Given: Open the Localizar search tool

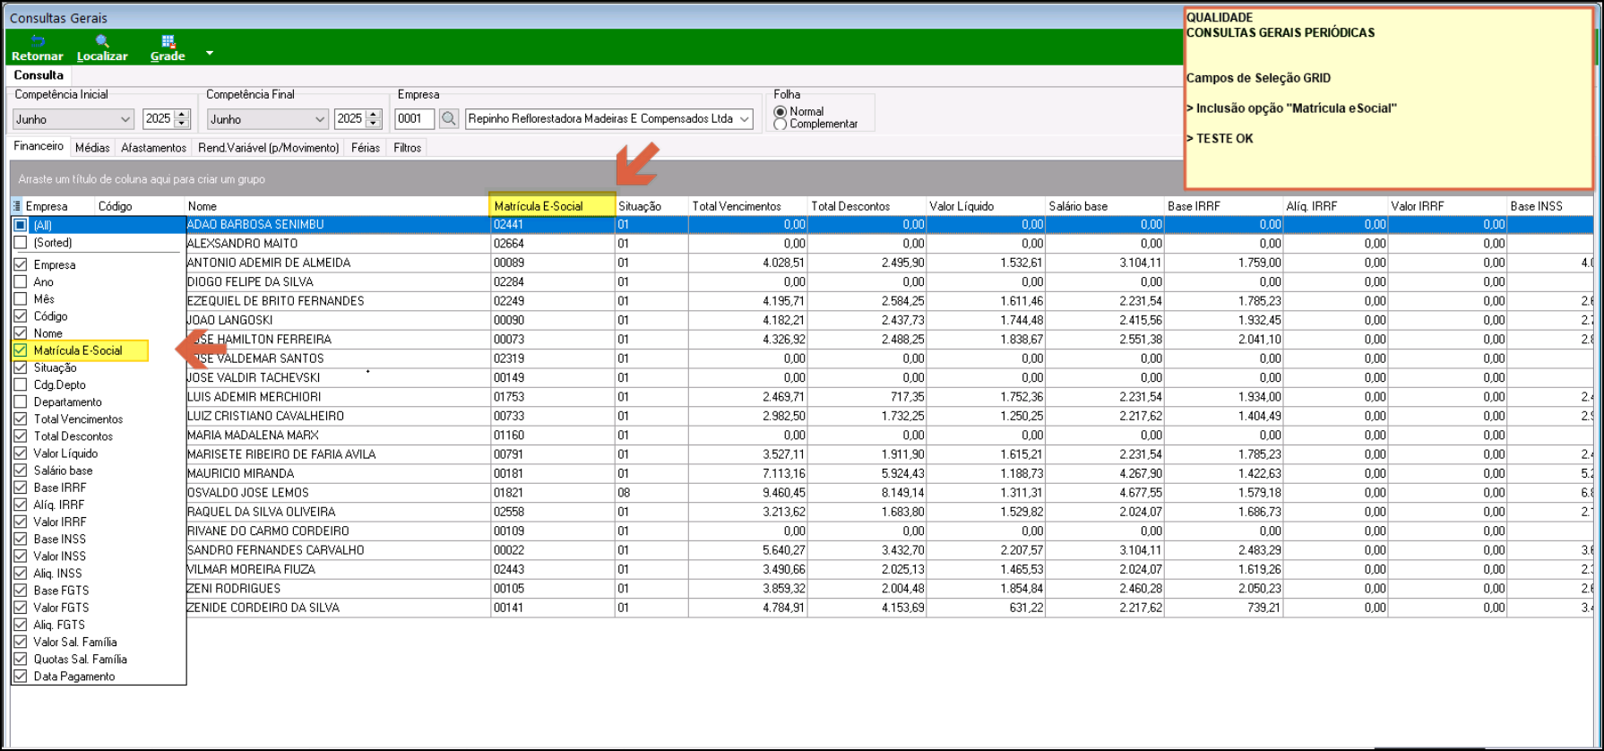Looking at the screenshot, I should coord(102,47).
